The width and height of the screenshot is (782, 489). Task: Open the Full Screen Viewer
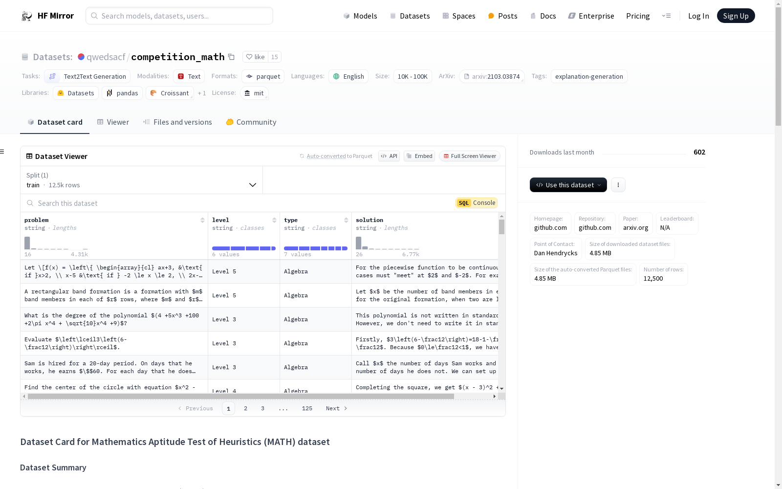(470, 156)
